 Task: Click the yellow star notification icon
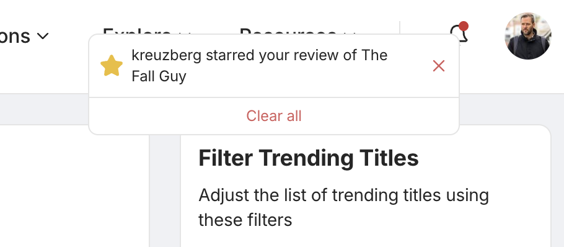[112, 66]
